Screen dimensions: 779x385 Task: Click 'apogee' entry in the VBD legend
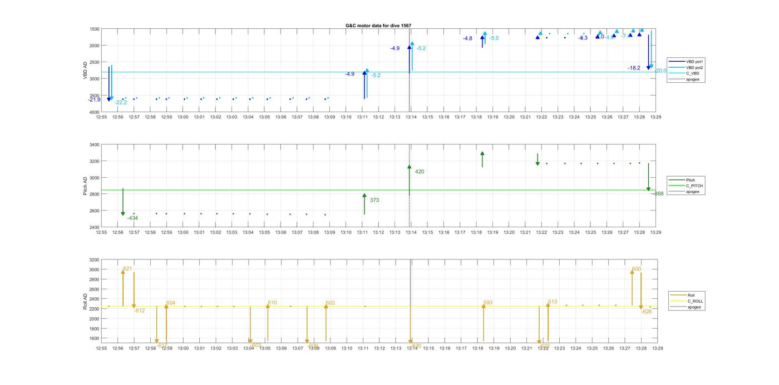coord(684,79)
